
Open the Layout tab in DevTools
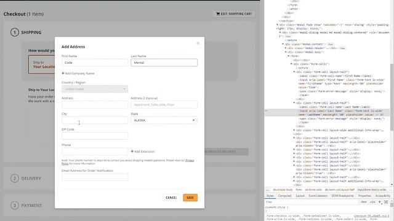pyautogui.click(x=300, y=196)
